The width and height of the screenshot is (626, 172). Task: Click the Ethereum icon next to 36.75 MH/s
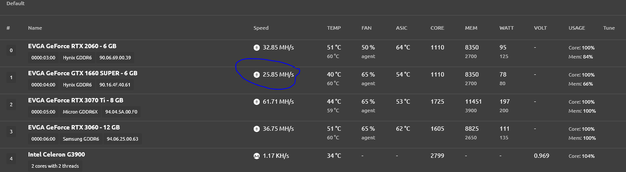(256, 129)
